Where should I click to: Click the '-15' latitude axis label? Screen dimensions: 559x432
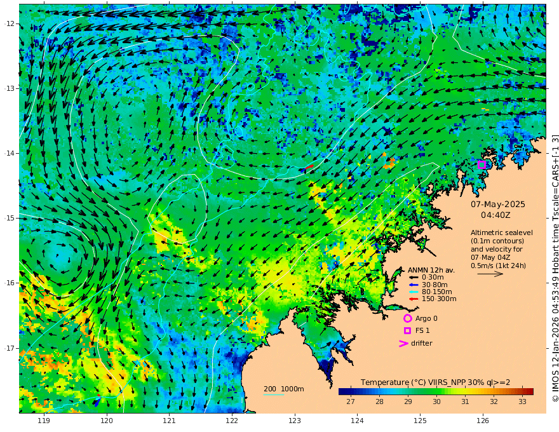click(10, 218)
